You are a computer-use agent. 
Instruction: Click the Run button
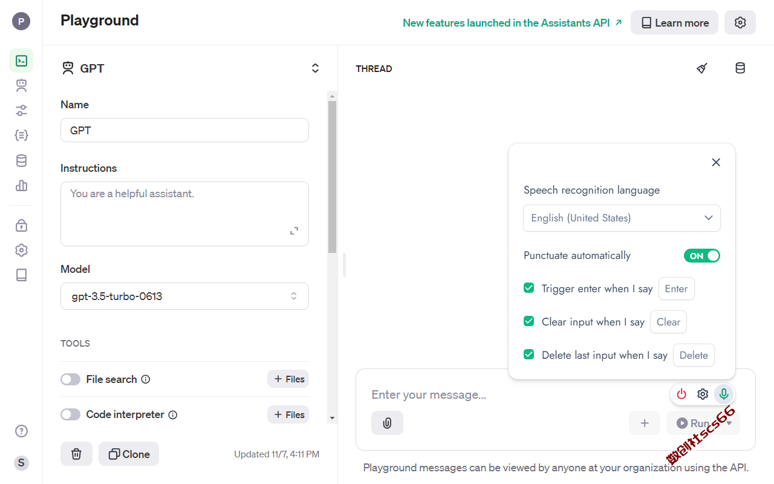click(x=693, y=423)
